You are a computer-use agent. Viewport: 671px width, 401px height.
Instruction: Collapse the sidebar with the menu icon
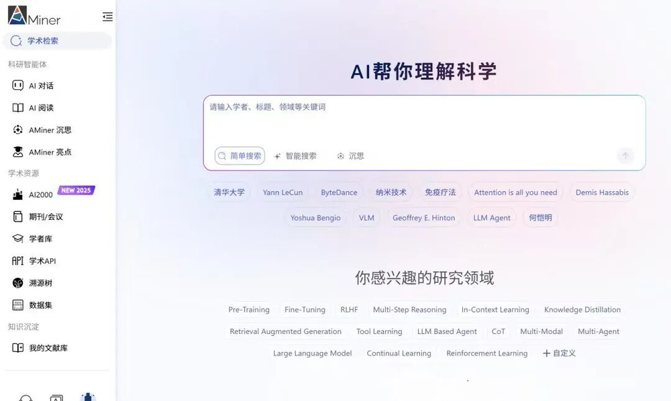coord(107,17)
